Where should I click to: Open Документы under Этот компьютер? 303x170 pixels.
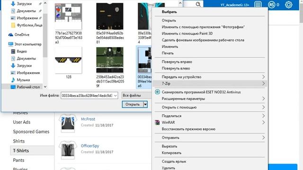pyautogui.click(x=23, y=59)
